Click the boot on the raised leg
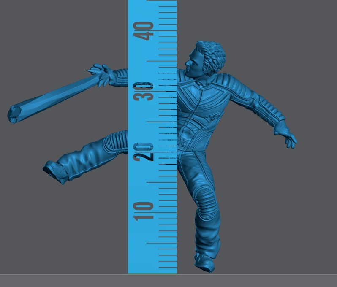337x287 pixels. click(56, 171)
